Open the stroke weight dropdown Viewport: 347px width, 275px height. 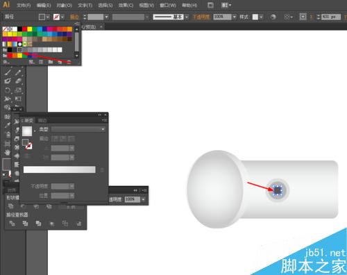pos(107,17)
